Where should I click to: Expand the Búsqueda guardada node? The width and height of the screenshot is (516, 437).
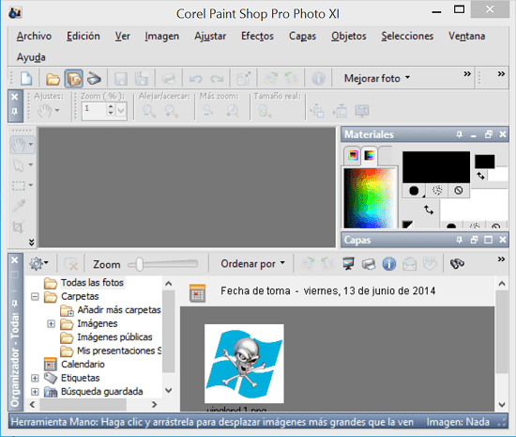coord(35,392)
